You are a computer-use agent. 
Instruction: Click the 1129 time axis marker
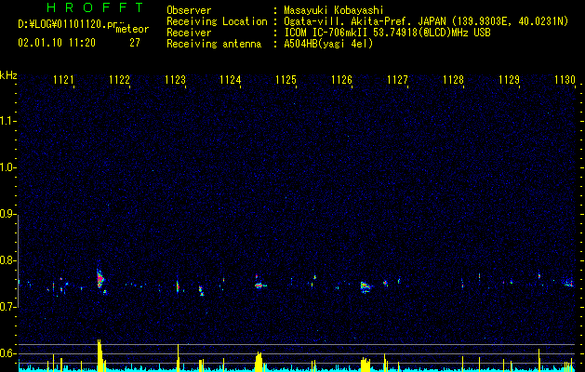click(509, 79)
